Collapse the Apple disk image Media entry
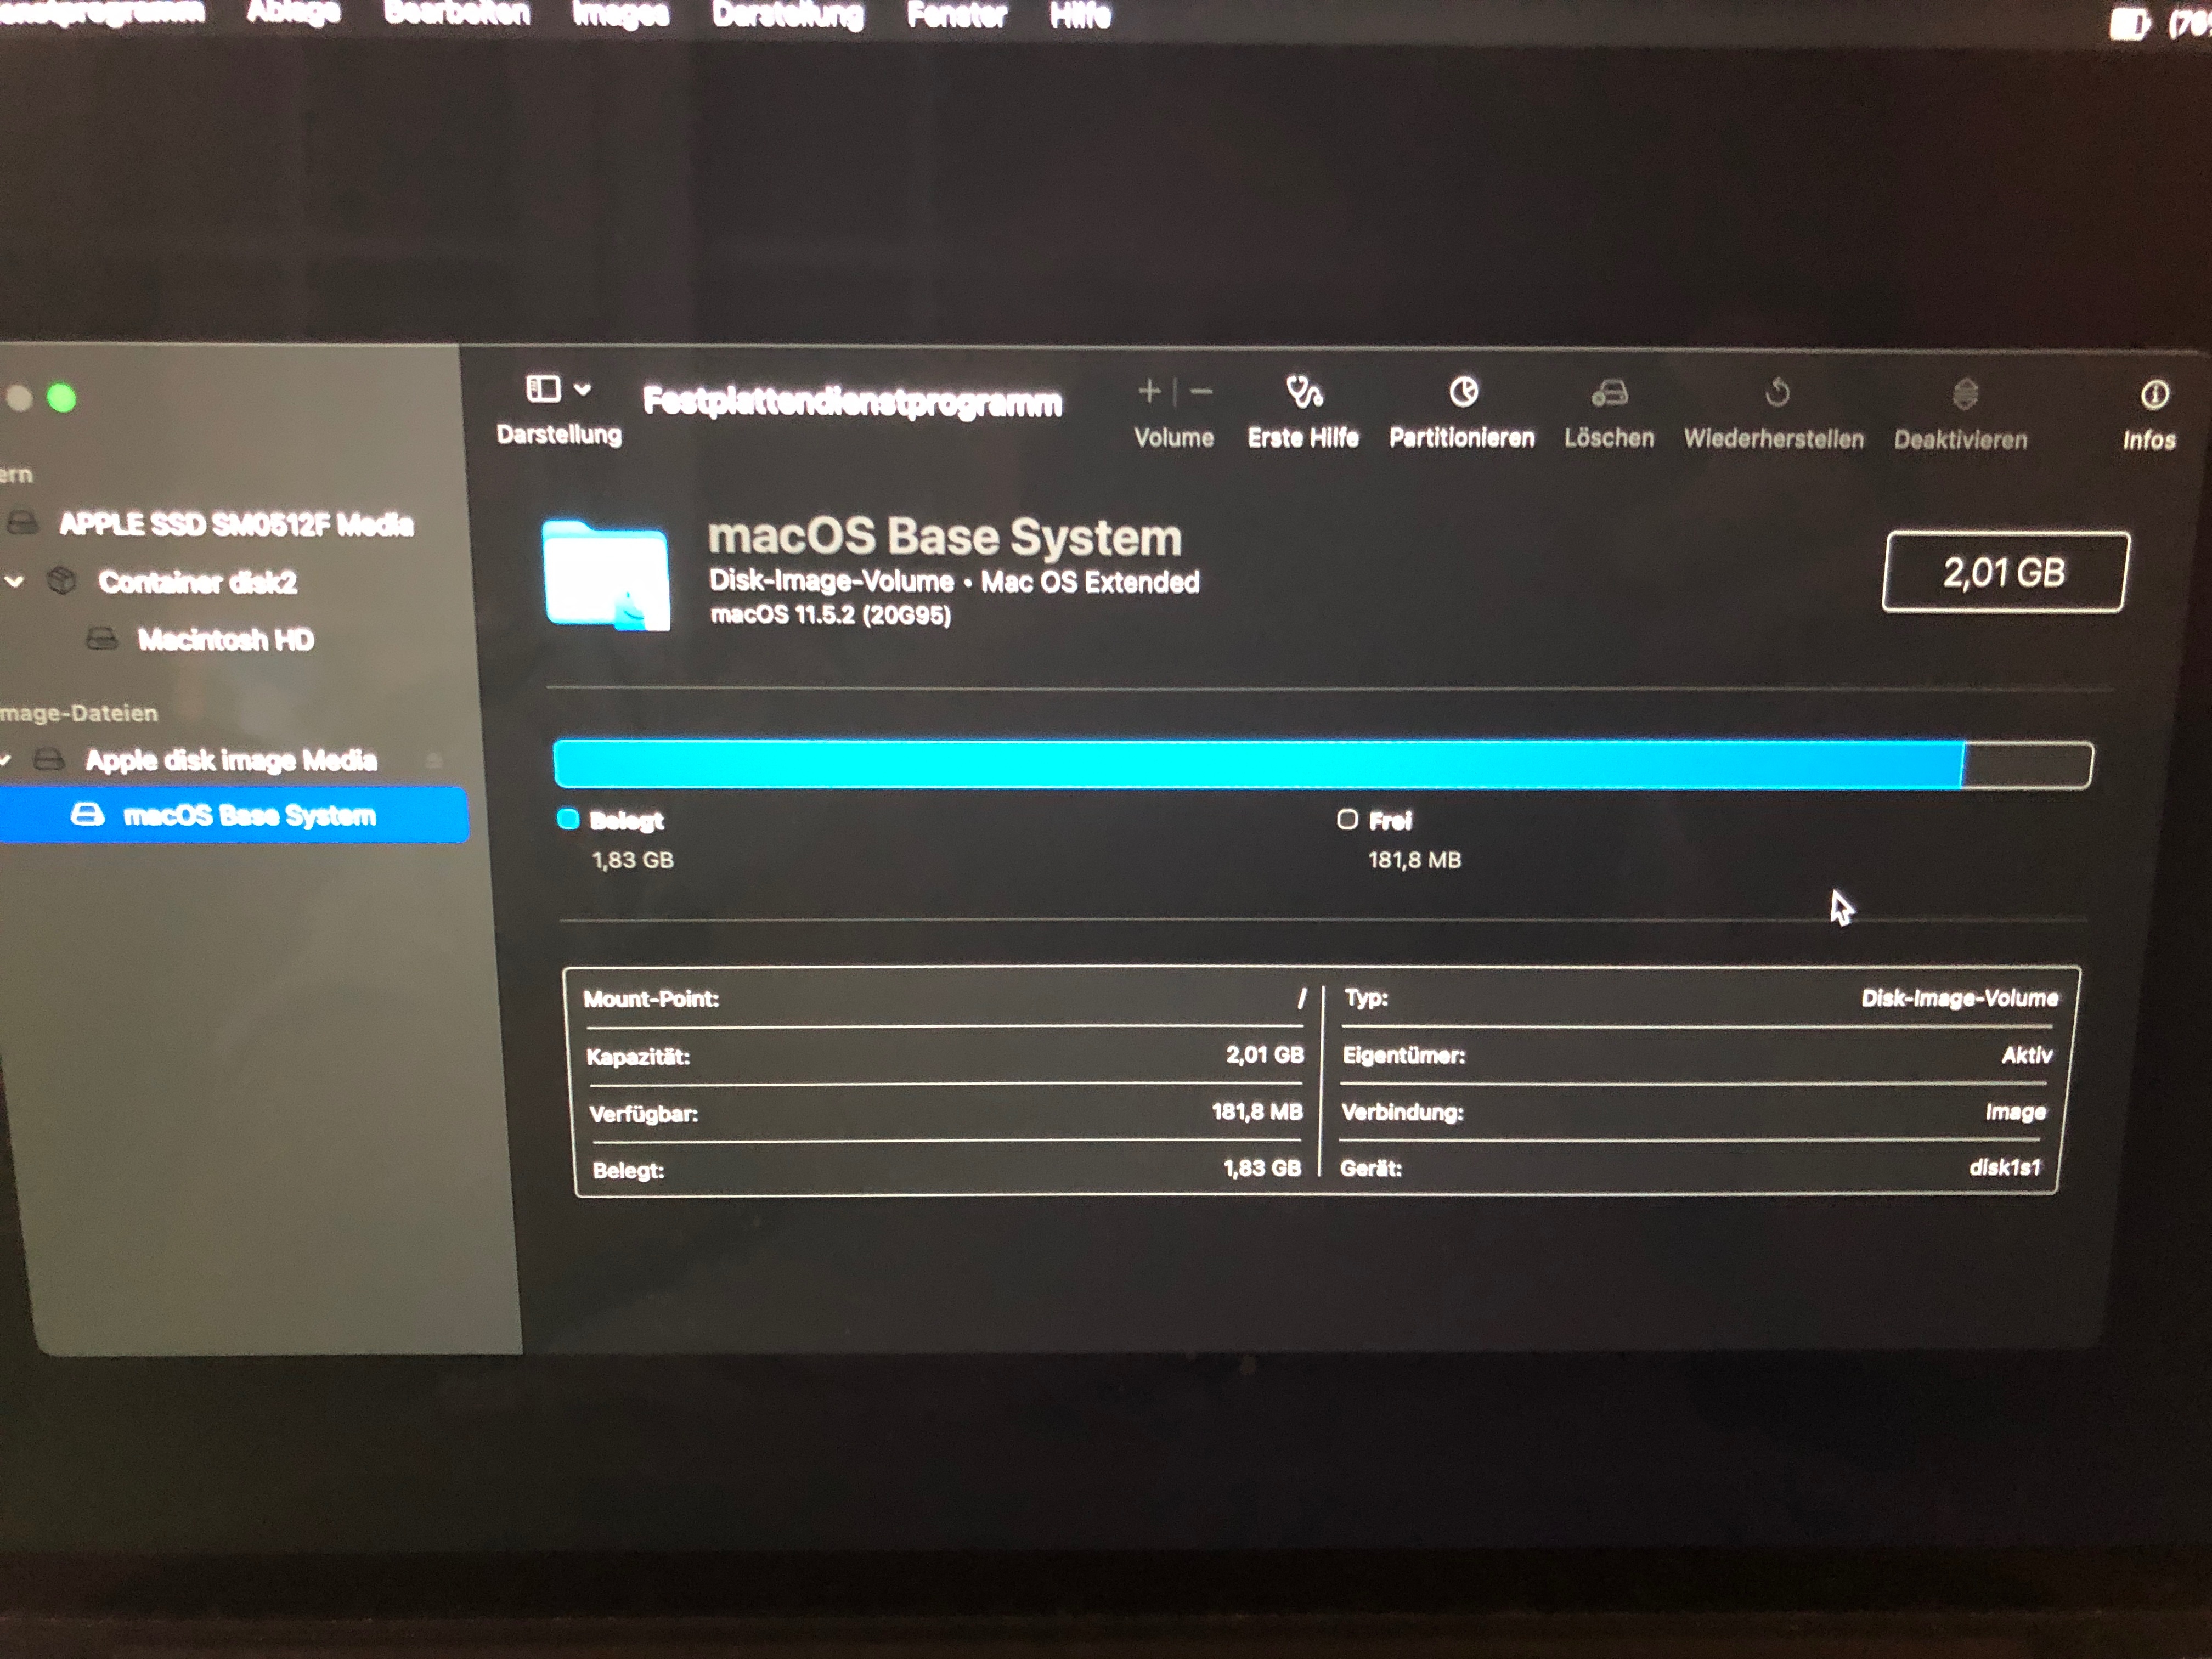2212x1659 pixels. (6, 761)
